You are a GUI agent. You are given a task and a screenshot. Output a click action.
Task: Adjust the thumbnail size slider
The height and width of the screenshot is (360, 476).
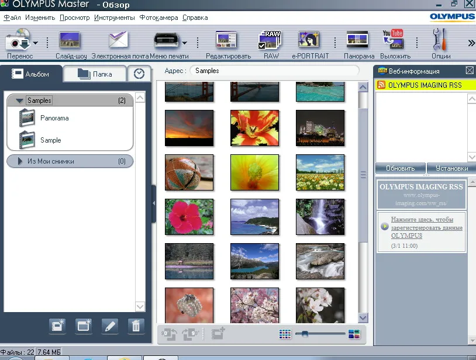coord(305,334)
